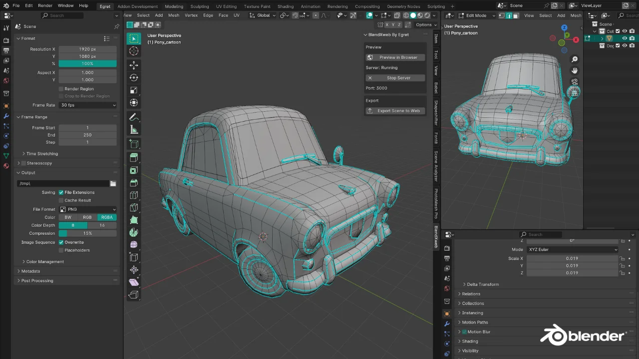This screenshot has height=359, width=639.
Task: Click the Cursor tool icon
Action: coord(134,51)
